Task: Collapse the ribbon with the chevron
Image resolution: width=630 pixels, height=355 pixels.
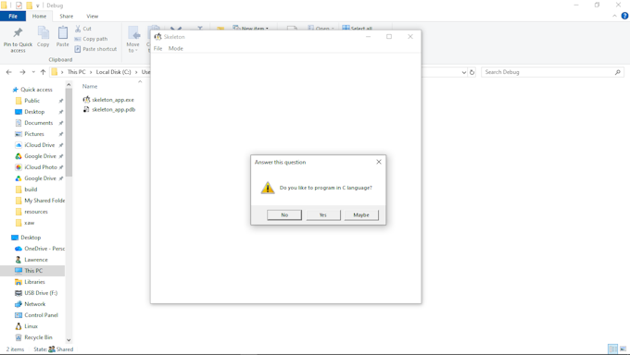Action: pos(615,16)
